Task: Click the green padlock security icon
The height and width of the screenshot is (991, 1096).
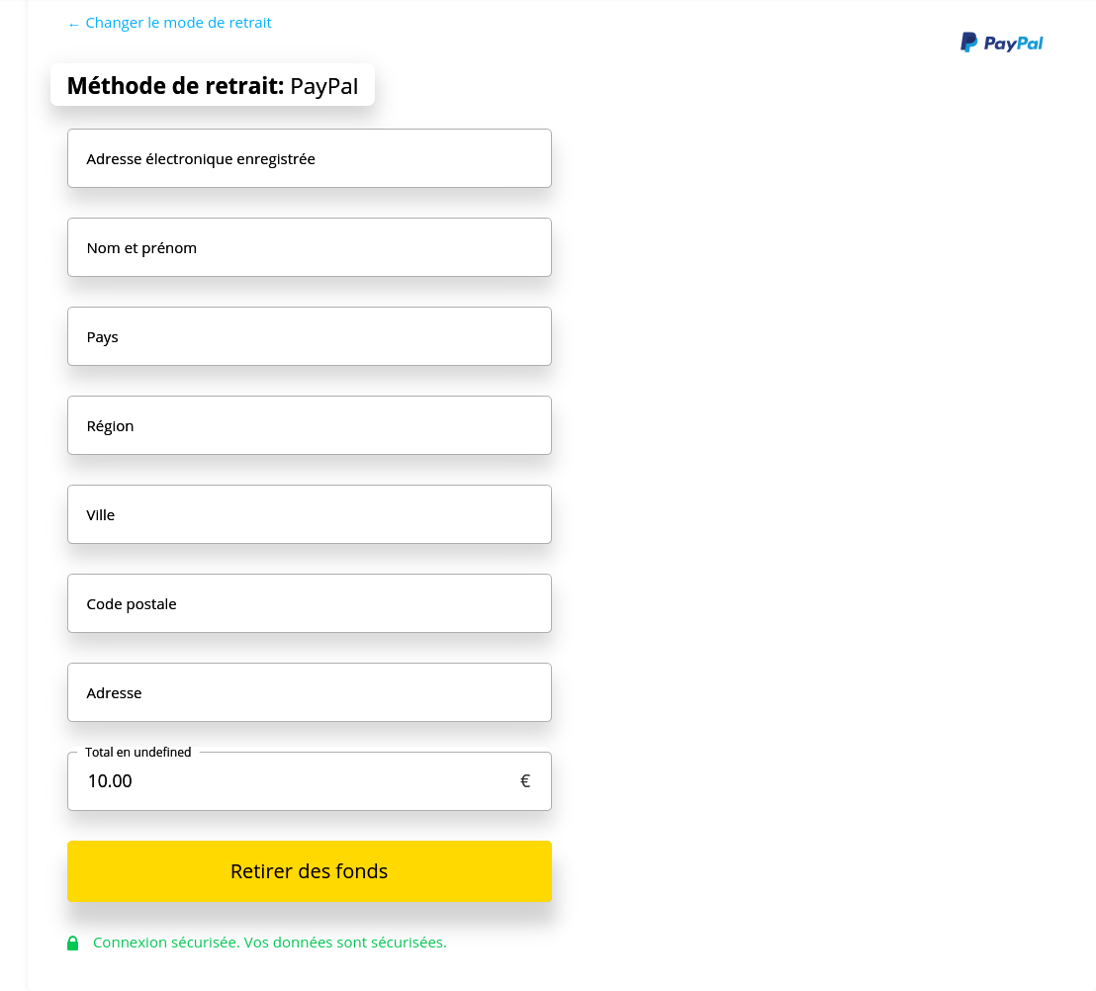Action: [x=72, y=943]
